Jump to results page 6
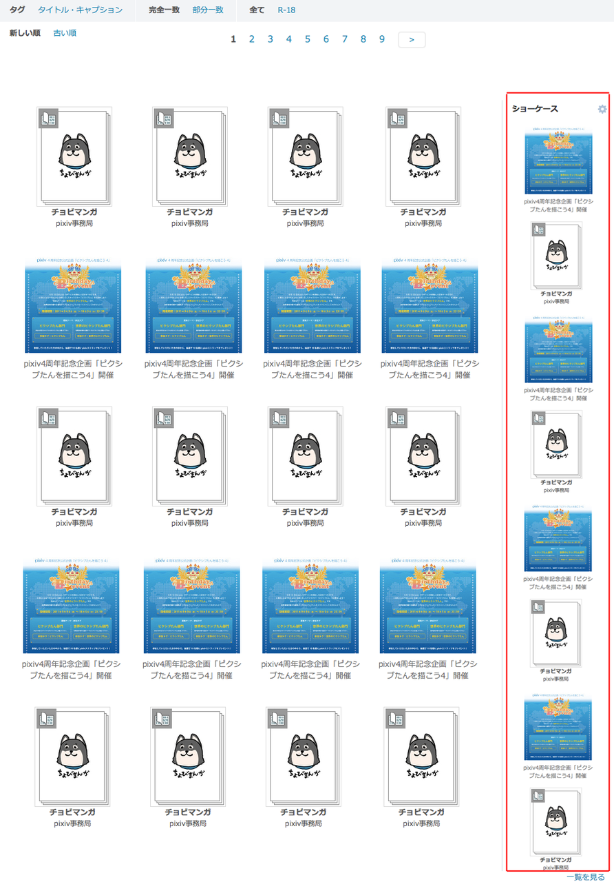Image resolution: width=614 pixels, height=882 pixels. coord(326,39)
